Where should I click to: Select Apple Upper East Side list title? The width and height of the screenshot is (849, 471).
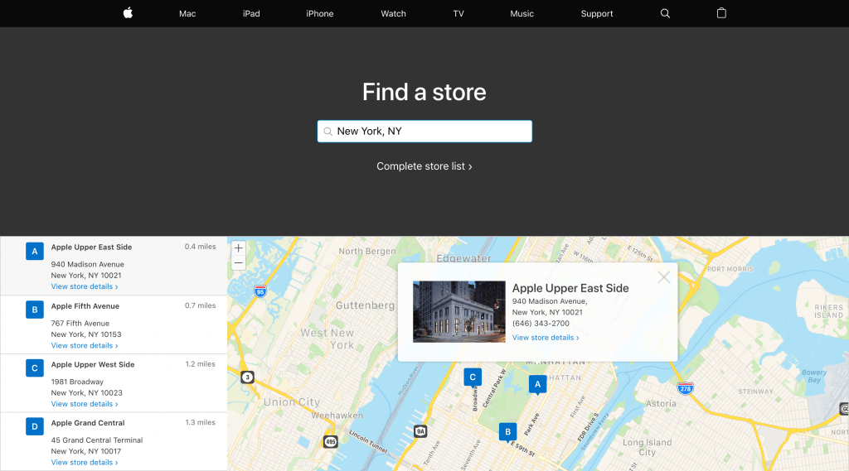click(x=91, y=248)
